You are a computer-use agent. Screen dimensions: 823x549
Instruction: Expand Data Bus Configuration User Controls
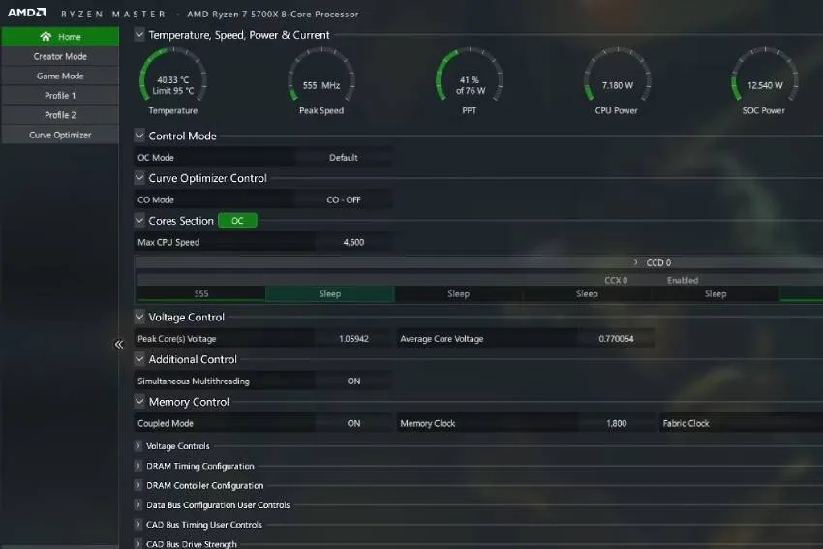(x=138, y=504)
